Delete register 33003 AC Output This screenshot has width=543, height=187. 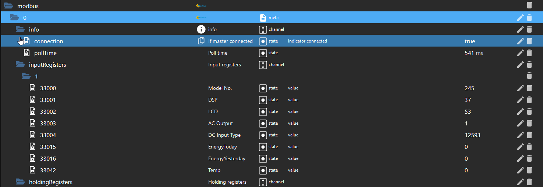tap(529, 123)
